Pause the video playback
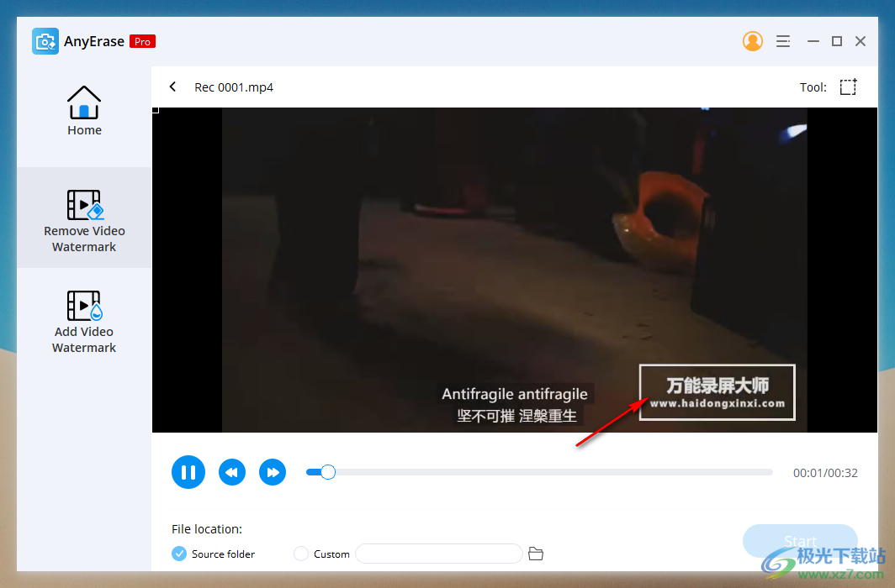895x588 pixels. tap(188, 472)
